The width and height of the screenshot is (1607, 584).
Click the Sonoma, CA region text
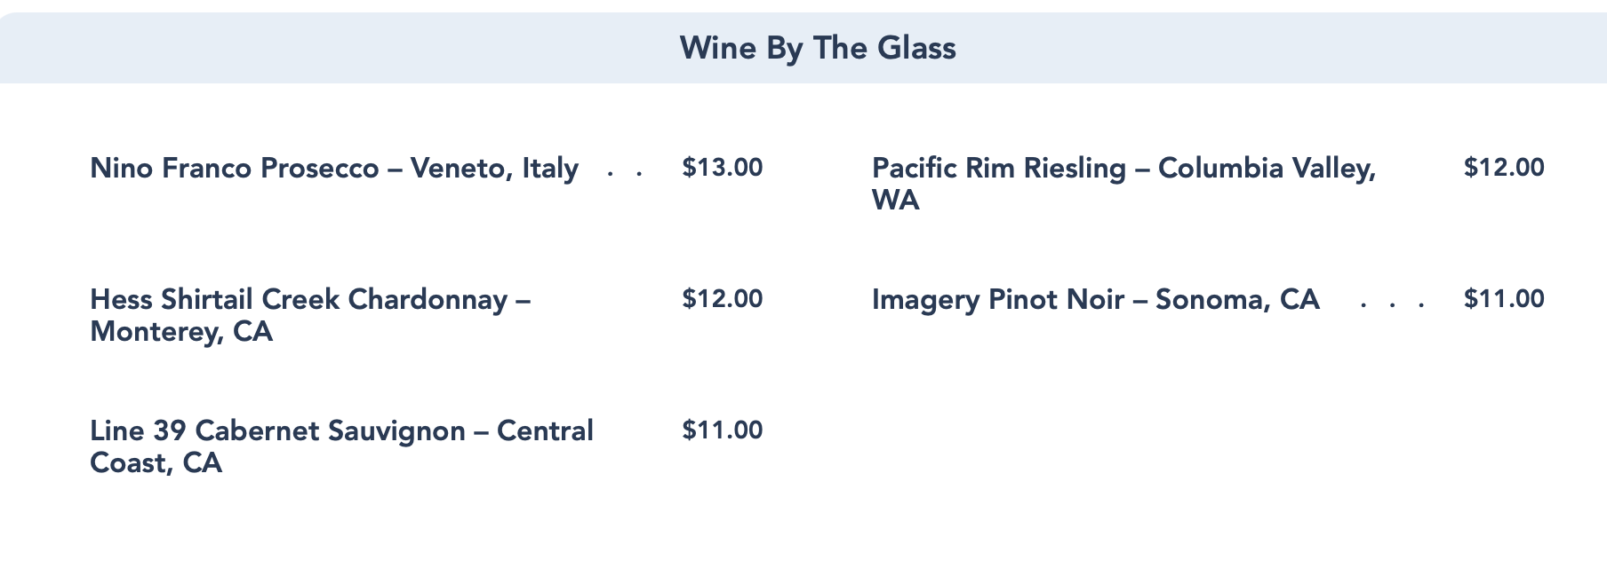pos(1237,299)
